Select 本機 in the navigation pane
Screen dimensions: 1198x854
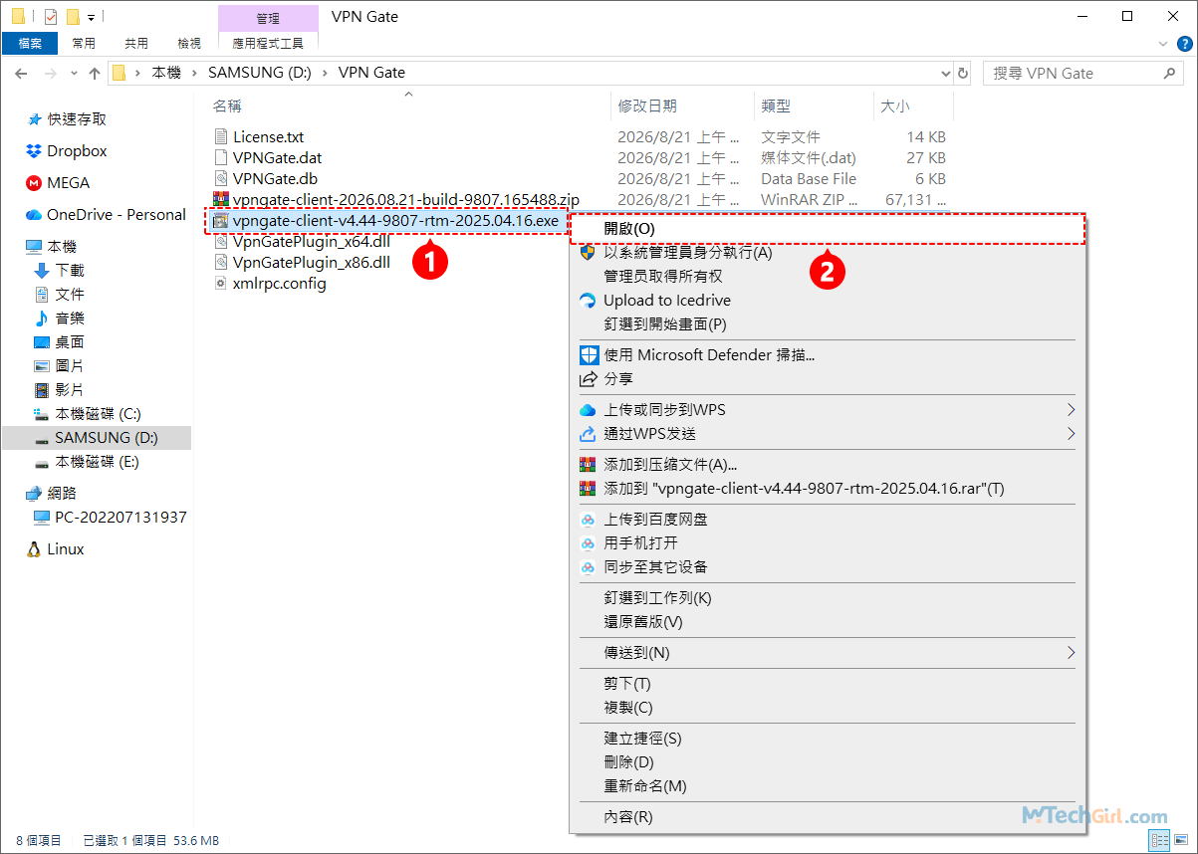[62, 246]
